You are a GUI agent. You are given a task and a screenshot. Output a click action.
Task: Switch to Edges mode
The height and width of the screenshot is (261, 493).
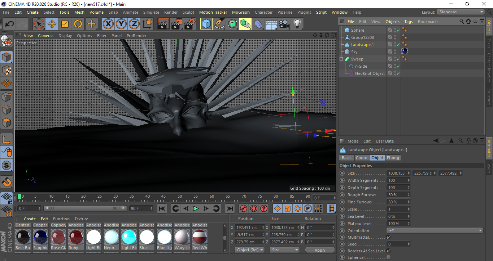pyautogui.click(x=6, y=109)
